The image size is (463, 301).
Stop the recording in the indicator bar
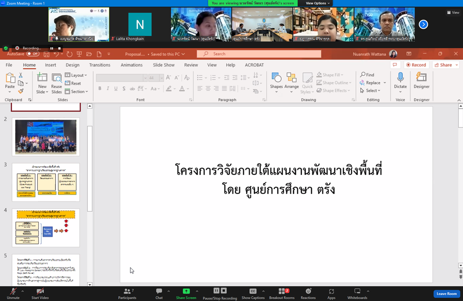(59, 48)
